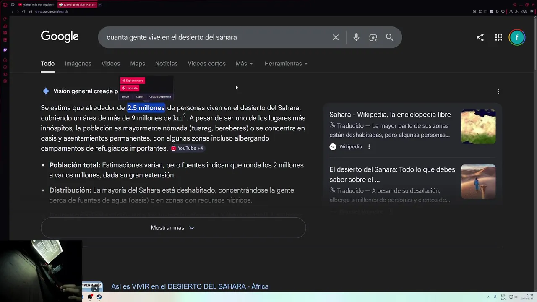The width and height of the screenshot is (537, 302).
Task: Click the pin icon in address bar
Action: pyautogui.click(x=480, y=12)
